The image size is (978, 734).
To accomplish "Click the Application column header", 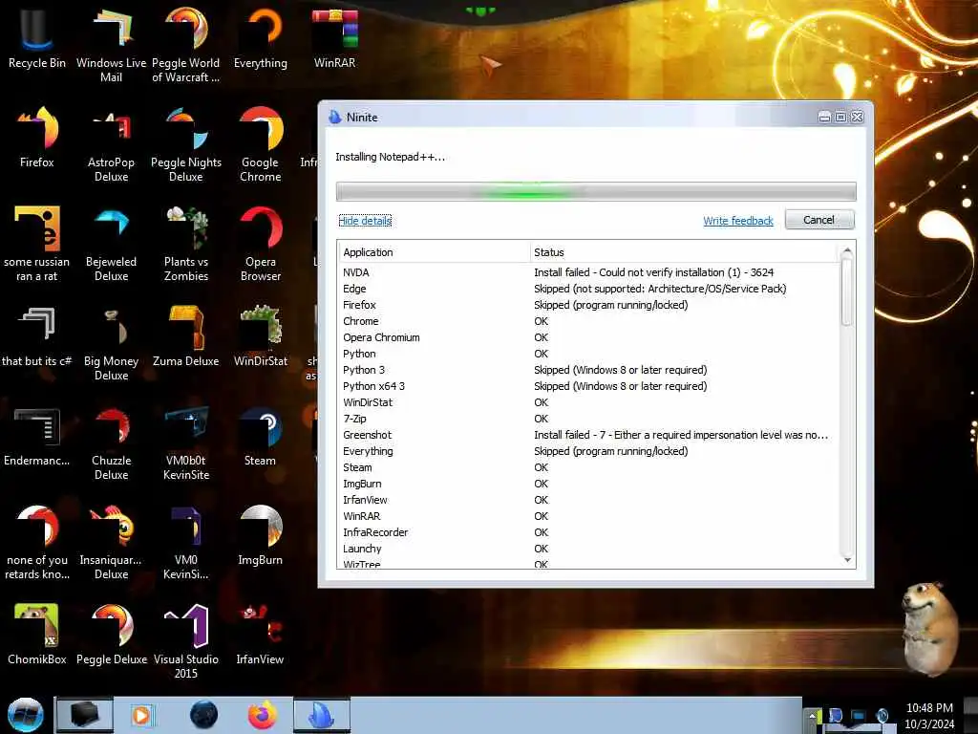I will tap(434, 252).
